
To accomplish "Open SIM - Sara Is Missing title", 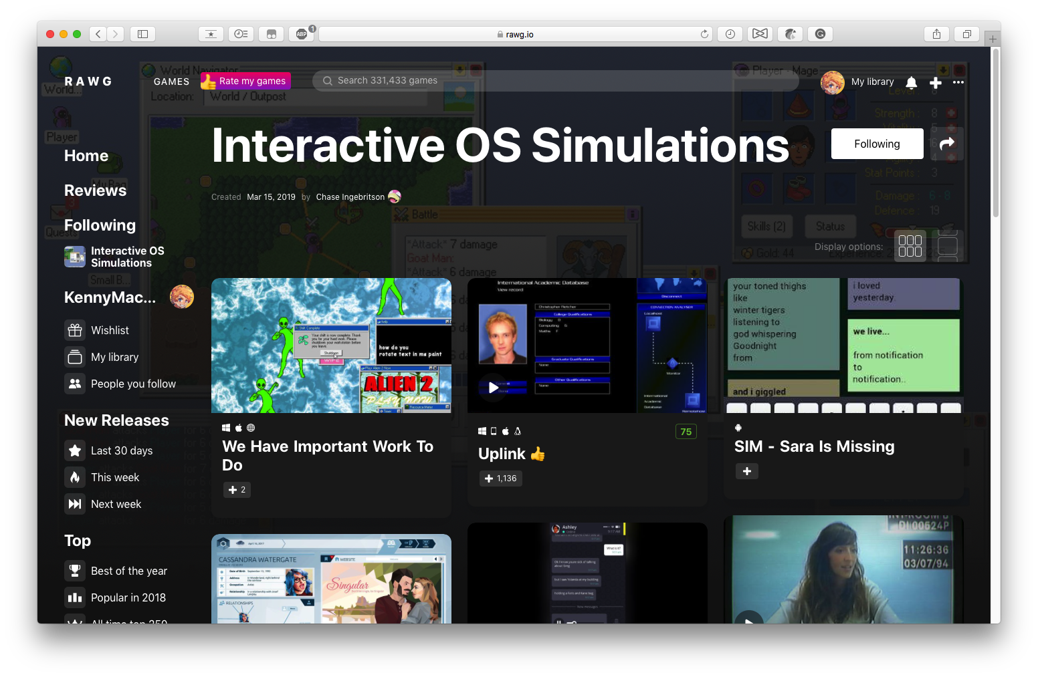I will [814, 446].
